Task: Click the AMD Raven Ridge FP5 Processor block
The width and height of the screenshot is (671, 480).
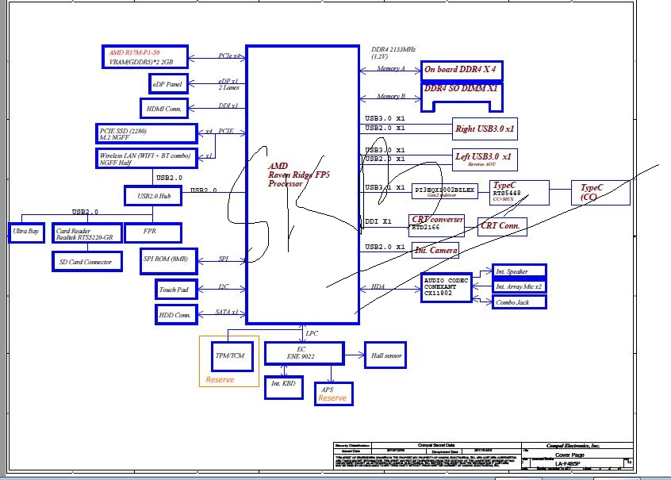Action: click(x=302, y=185)
